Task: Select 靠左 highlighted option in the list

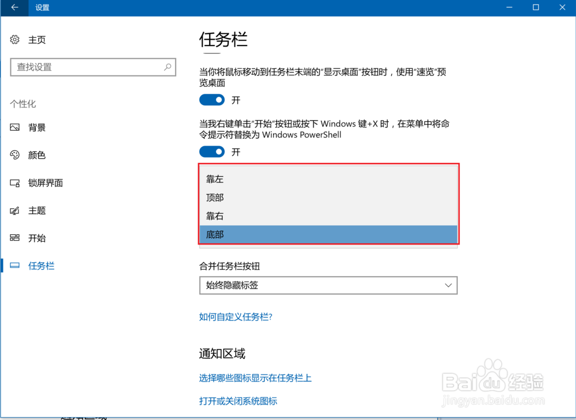Action: point(215,179)
